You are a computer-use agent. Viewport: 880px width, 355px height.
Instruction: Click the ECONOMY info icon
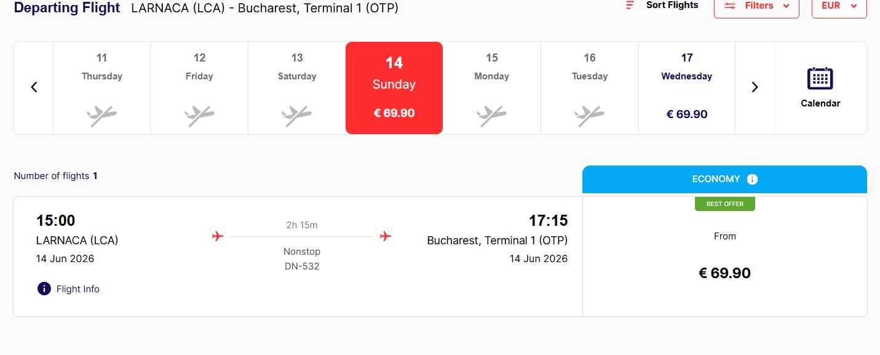tap(752, 180)
